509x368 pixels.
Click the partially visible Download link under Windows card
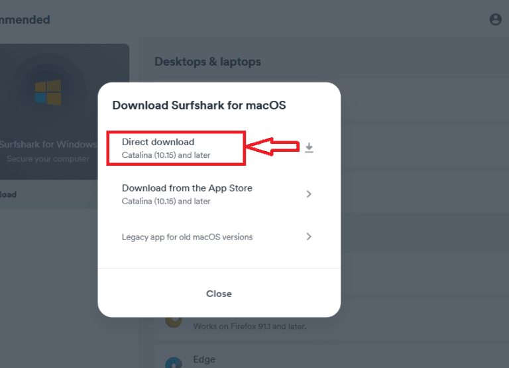[8, 194]
